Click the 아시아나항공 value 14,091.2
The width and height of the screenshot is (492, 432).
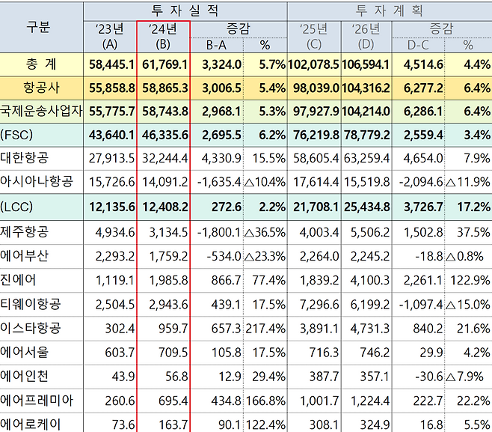pyautogui.click(x=164, y=182)
